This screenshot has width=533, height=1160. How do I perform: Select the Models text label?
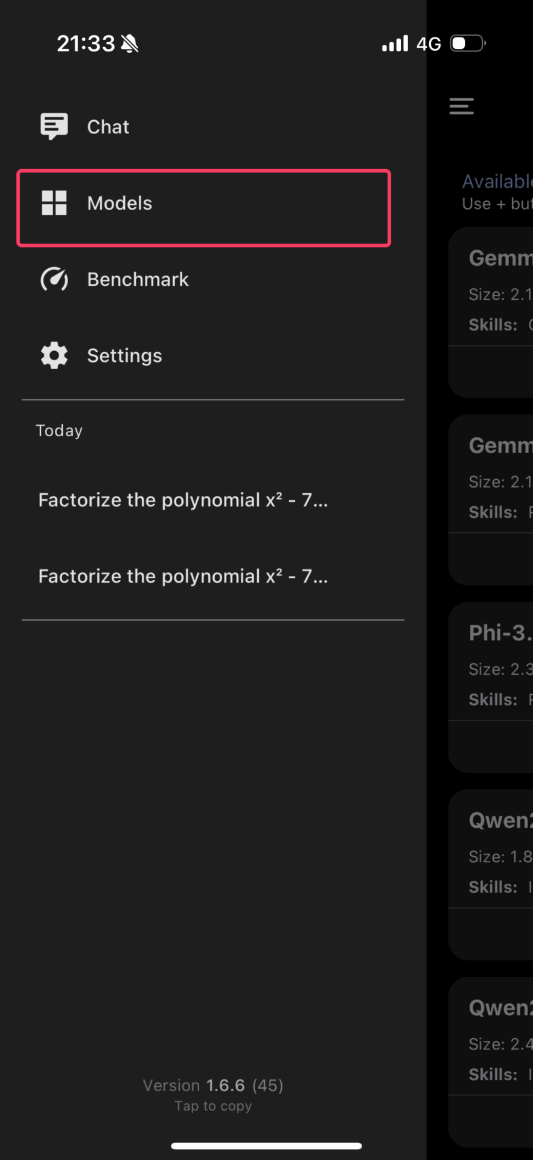tap(120, 203)
